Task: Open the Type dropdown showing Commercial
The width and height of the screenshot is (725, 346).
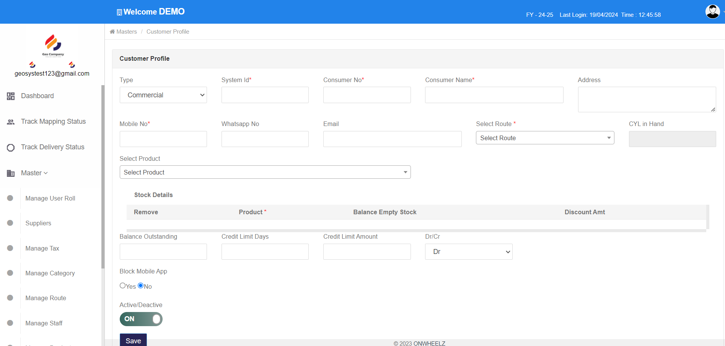Action: (x=163, y=95)
